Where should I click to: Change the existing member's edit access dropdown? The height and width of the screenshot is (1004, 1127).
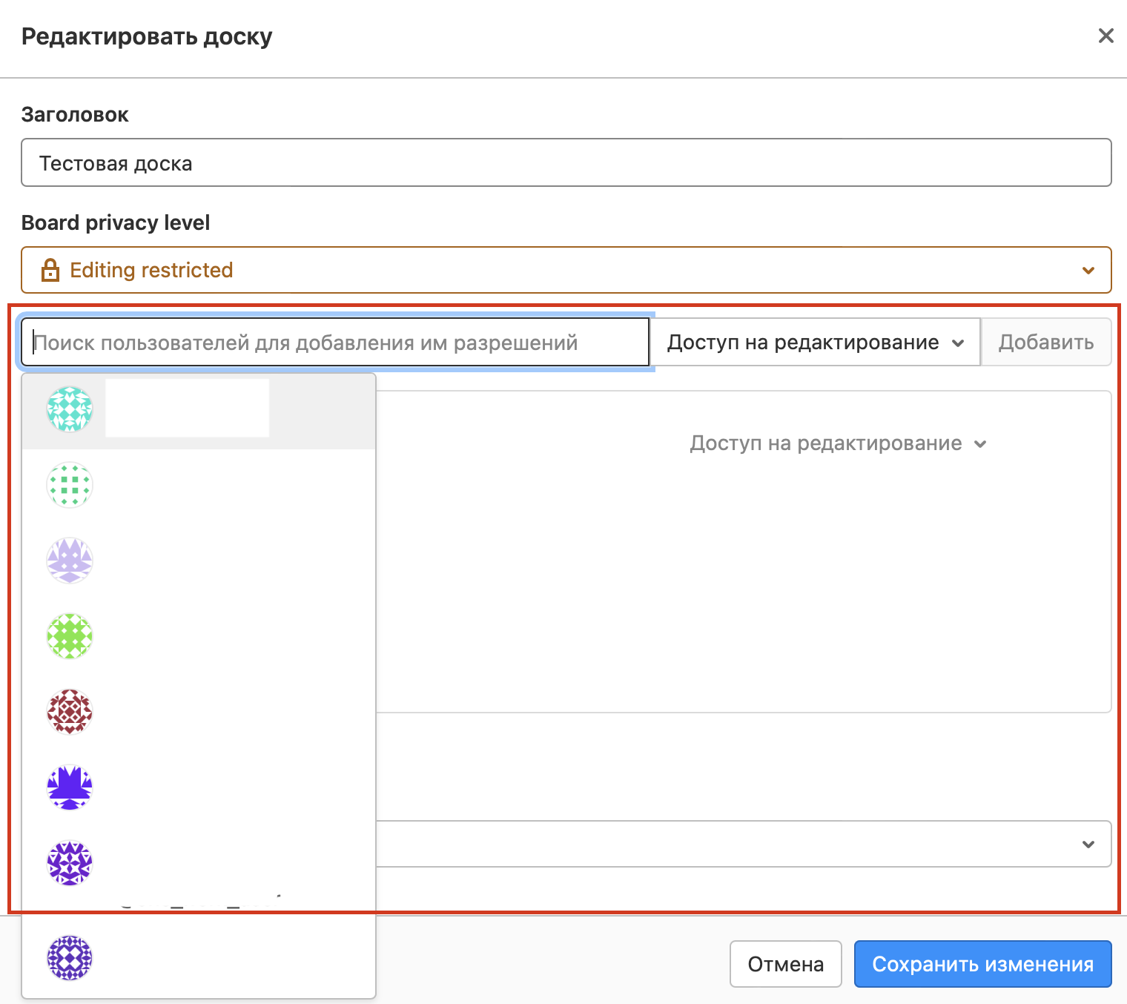pyautogui.click(x=838, y=443)
